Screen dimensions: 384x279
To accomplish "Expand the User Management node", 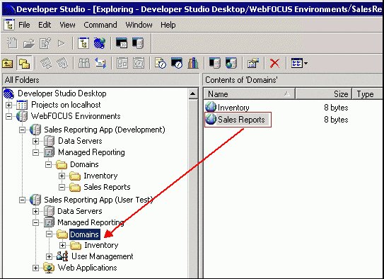I will 49,256.
